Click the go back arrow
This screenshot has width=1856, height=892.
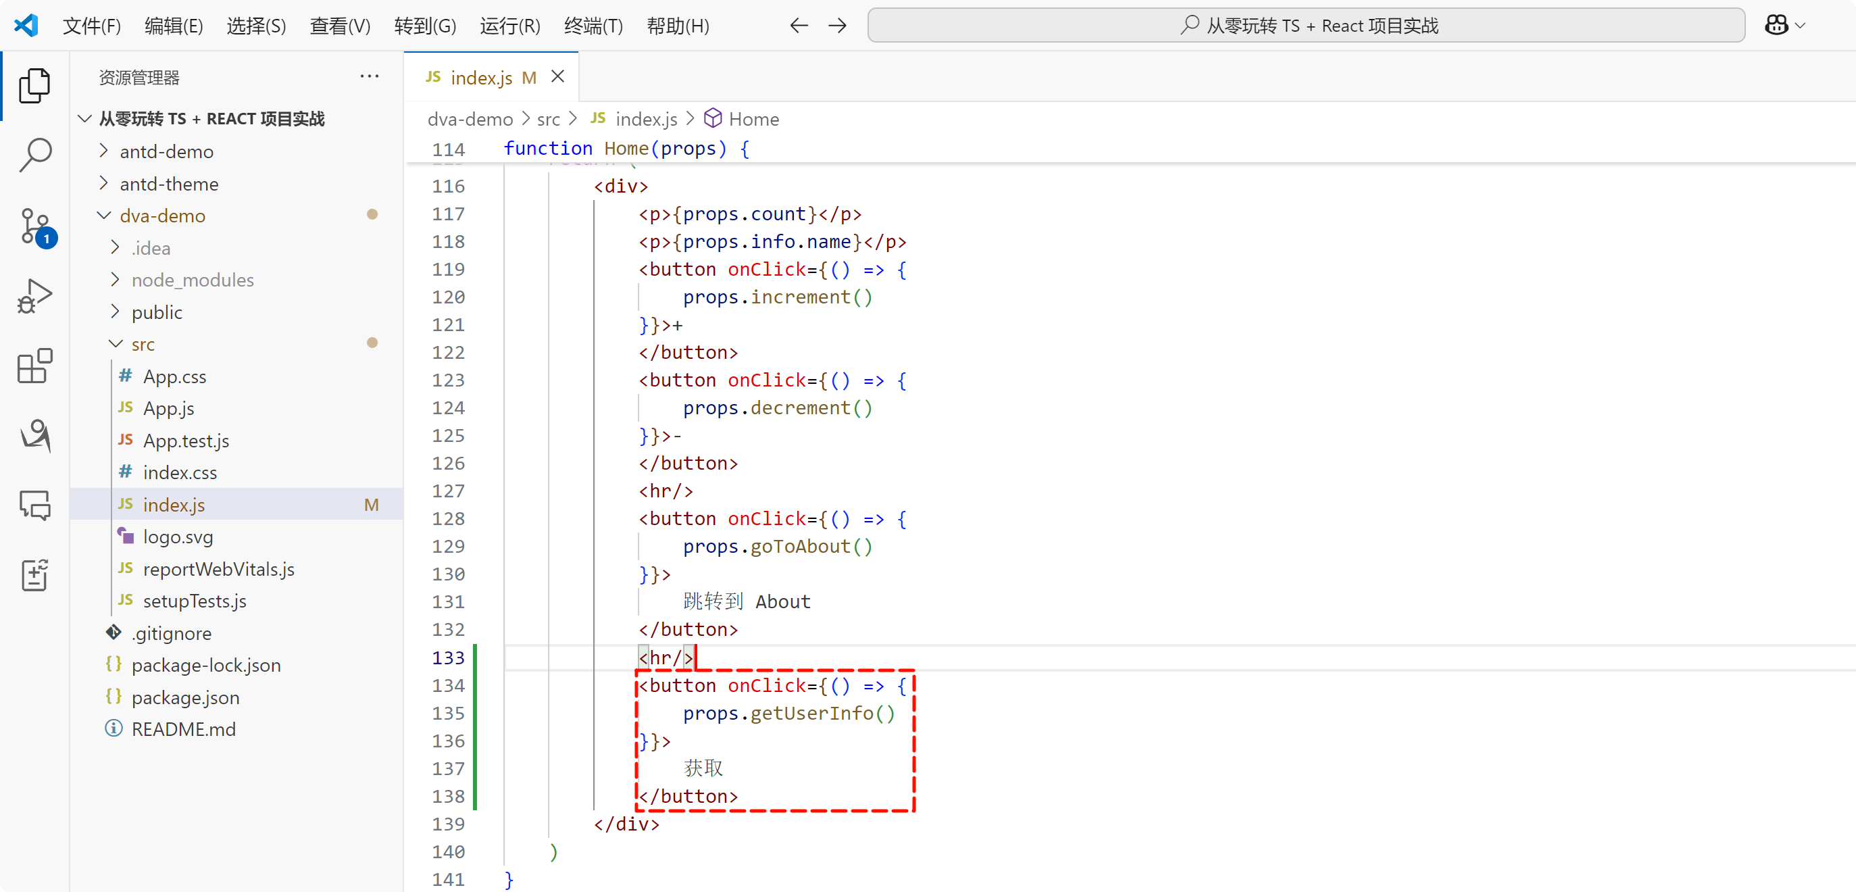click(x=799, y=26)
